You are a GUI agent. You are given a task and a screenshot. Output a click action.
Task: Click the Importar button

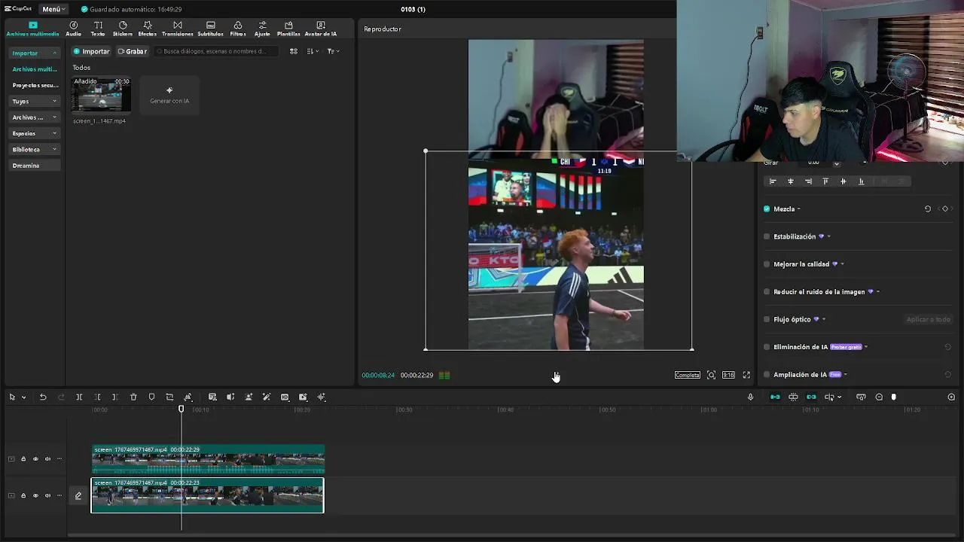91,51
